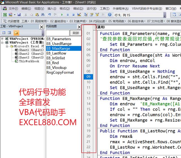Open the 视图(V) menu
Viewport: 181px width, 158px height.
click(x=39, y=8)
